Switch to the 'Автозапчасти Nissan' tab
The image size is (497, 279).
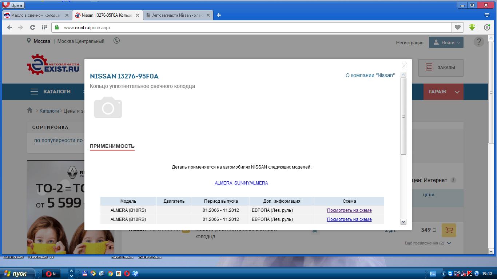(177, 15)
